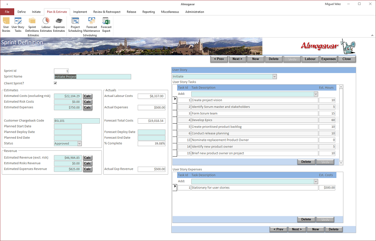376x241 pixels.
Task: Create a new user story with bottom New
Action: [x=315, y=229]
